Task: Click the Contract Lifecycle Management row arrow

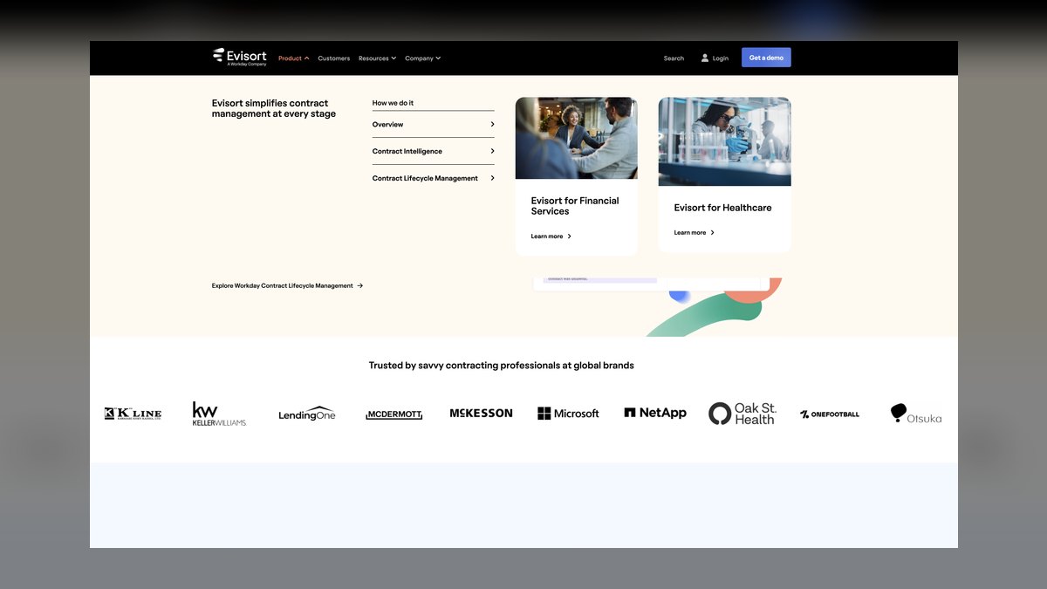Action: [x=492, y=179]
